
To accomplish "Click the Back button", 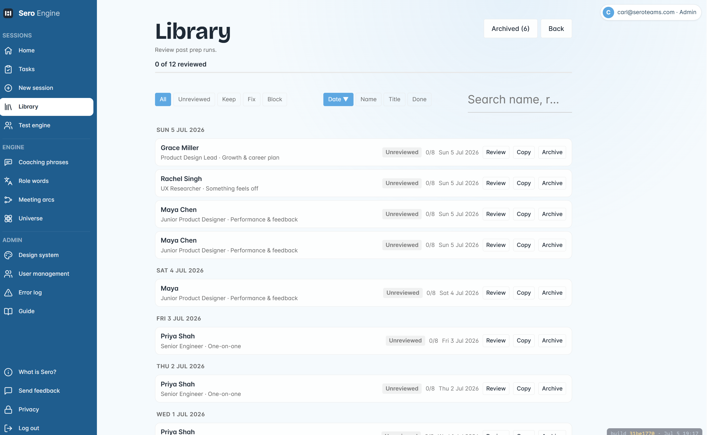I will pos(556,28).
